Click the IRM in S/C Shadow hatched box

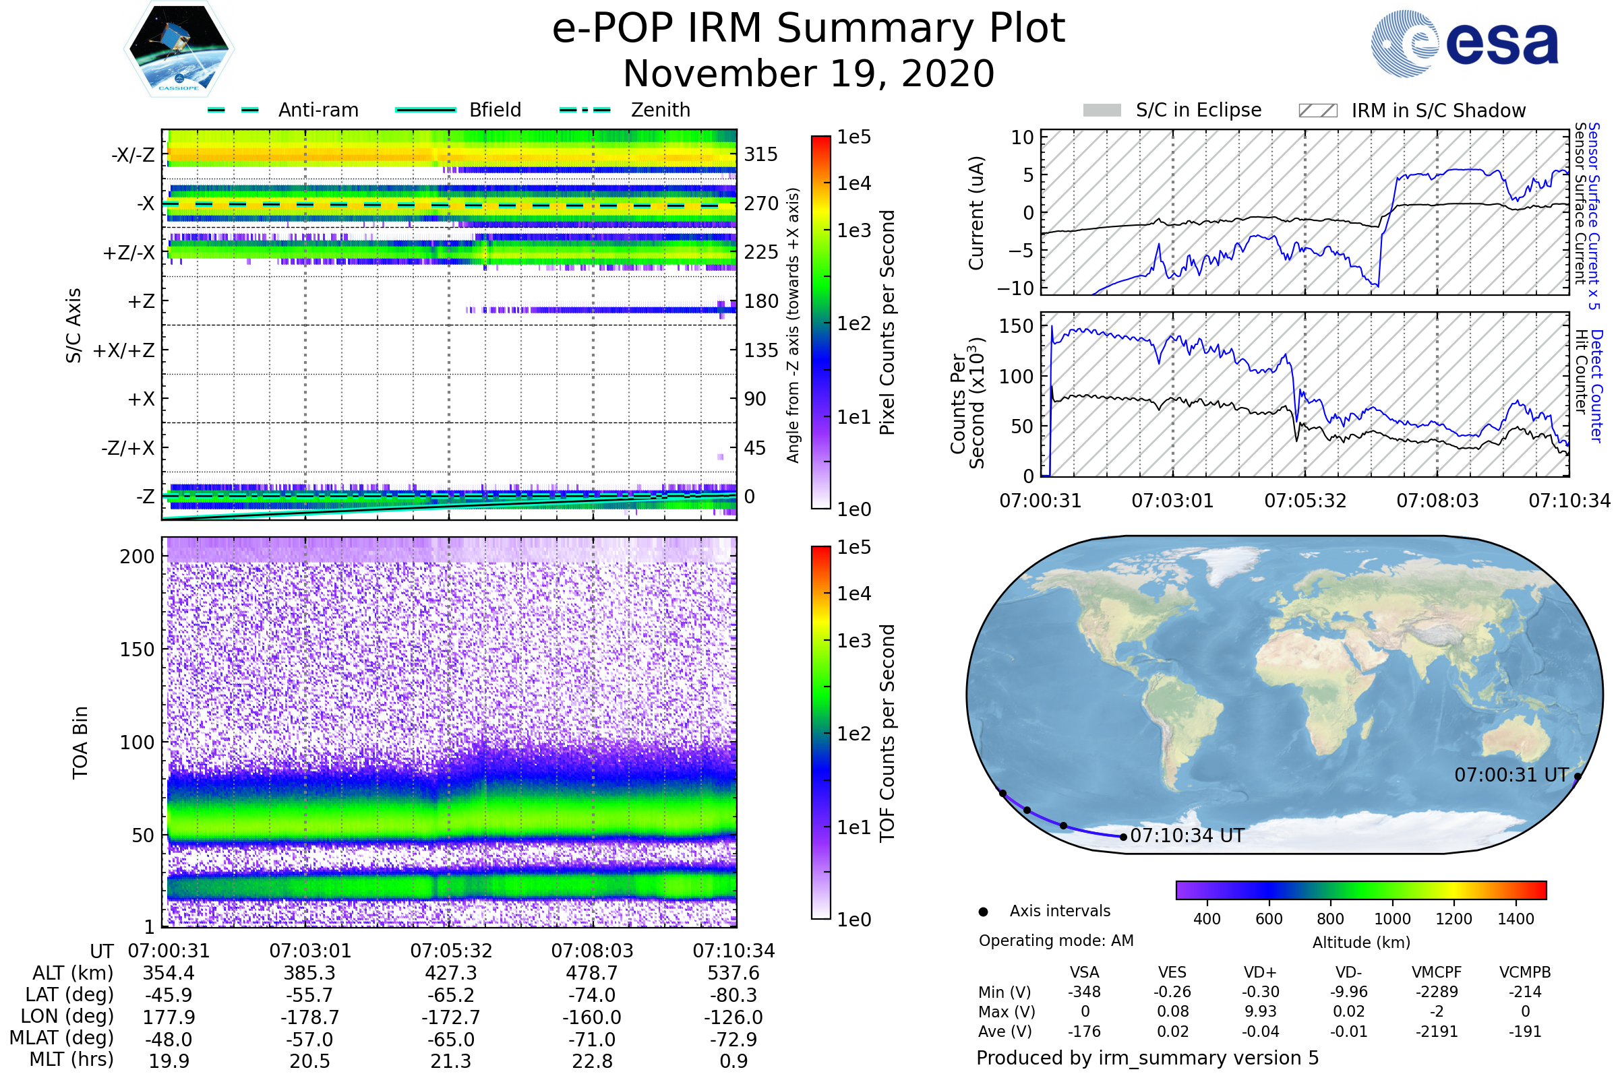[1317, 110]
